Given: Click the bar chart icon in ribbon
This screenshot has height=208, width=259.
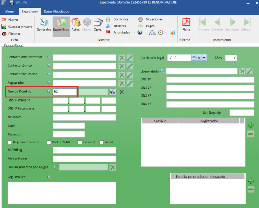Looking at the screenshot, I should pyautogui.click(x=173, y=32).
